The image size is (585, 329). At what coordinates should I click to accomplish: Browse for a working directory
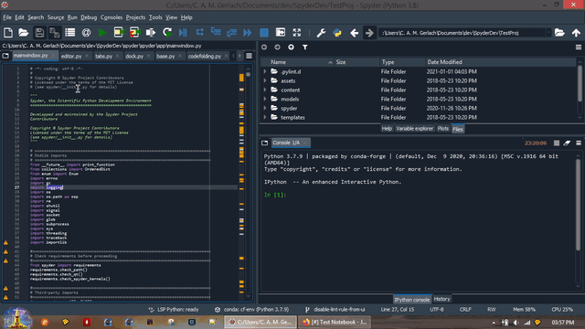559,33
